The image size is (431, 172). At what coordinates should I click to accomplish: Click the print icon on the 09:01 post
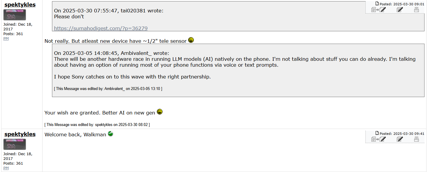click(416, 10)
